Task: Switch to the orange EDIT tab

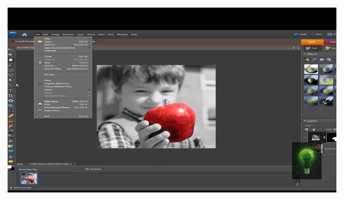Action: click(x=312, y=42)
